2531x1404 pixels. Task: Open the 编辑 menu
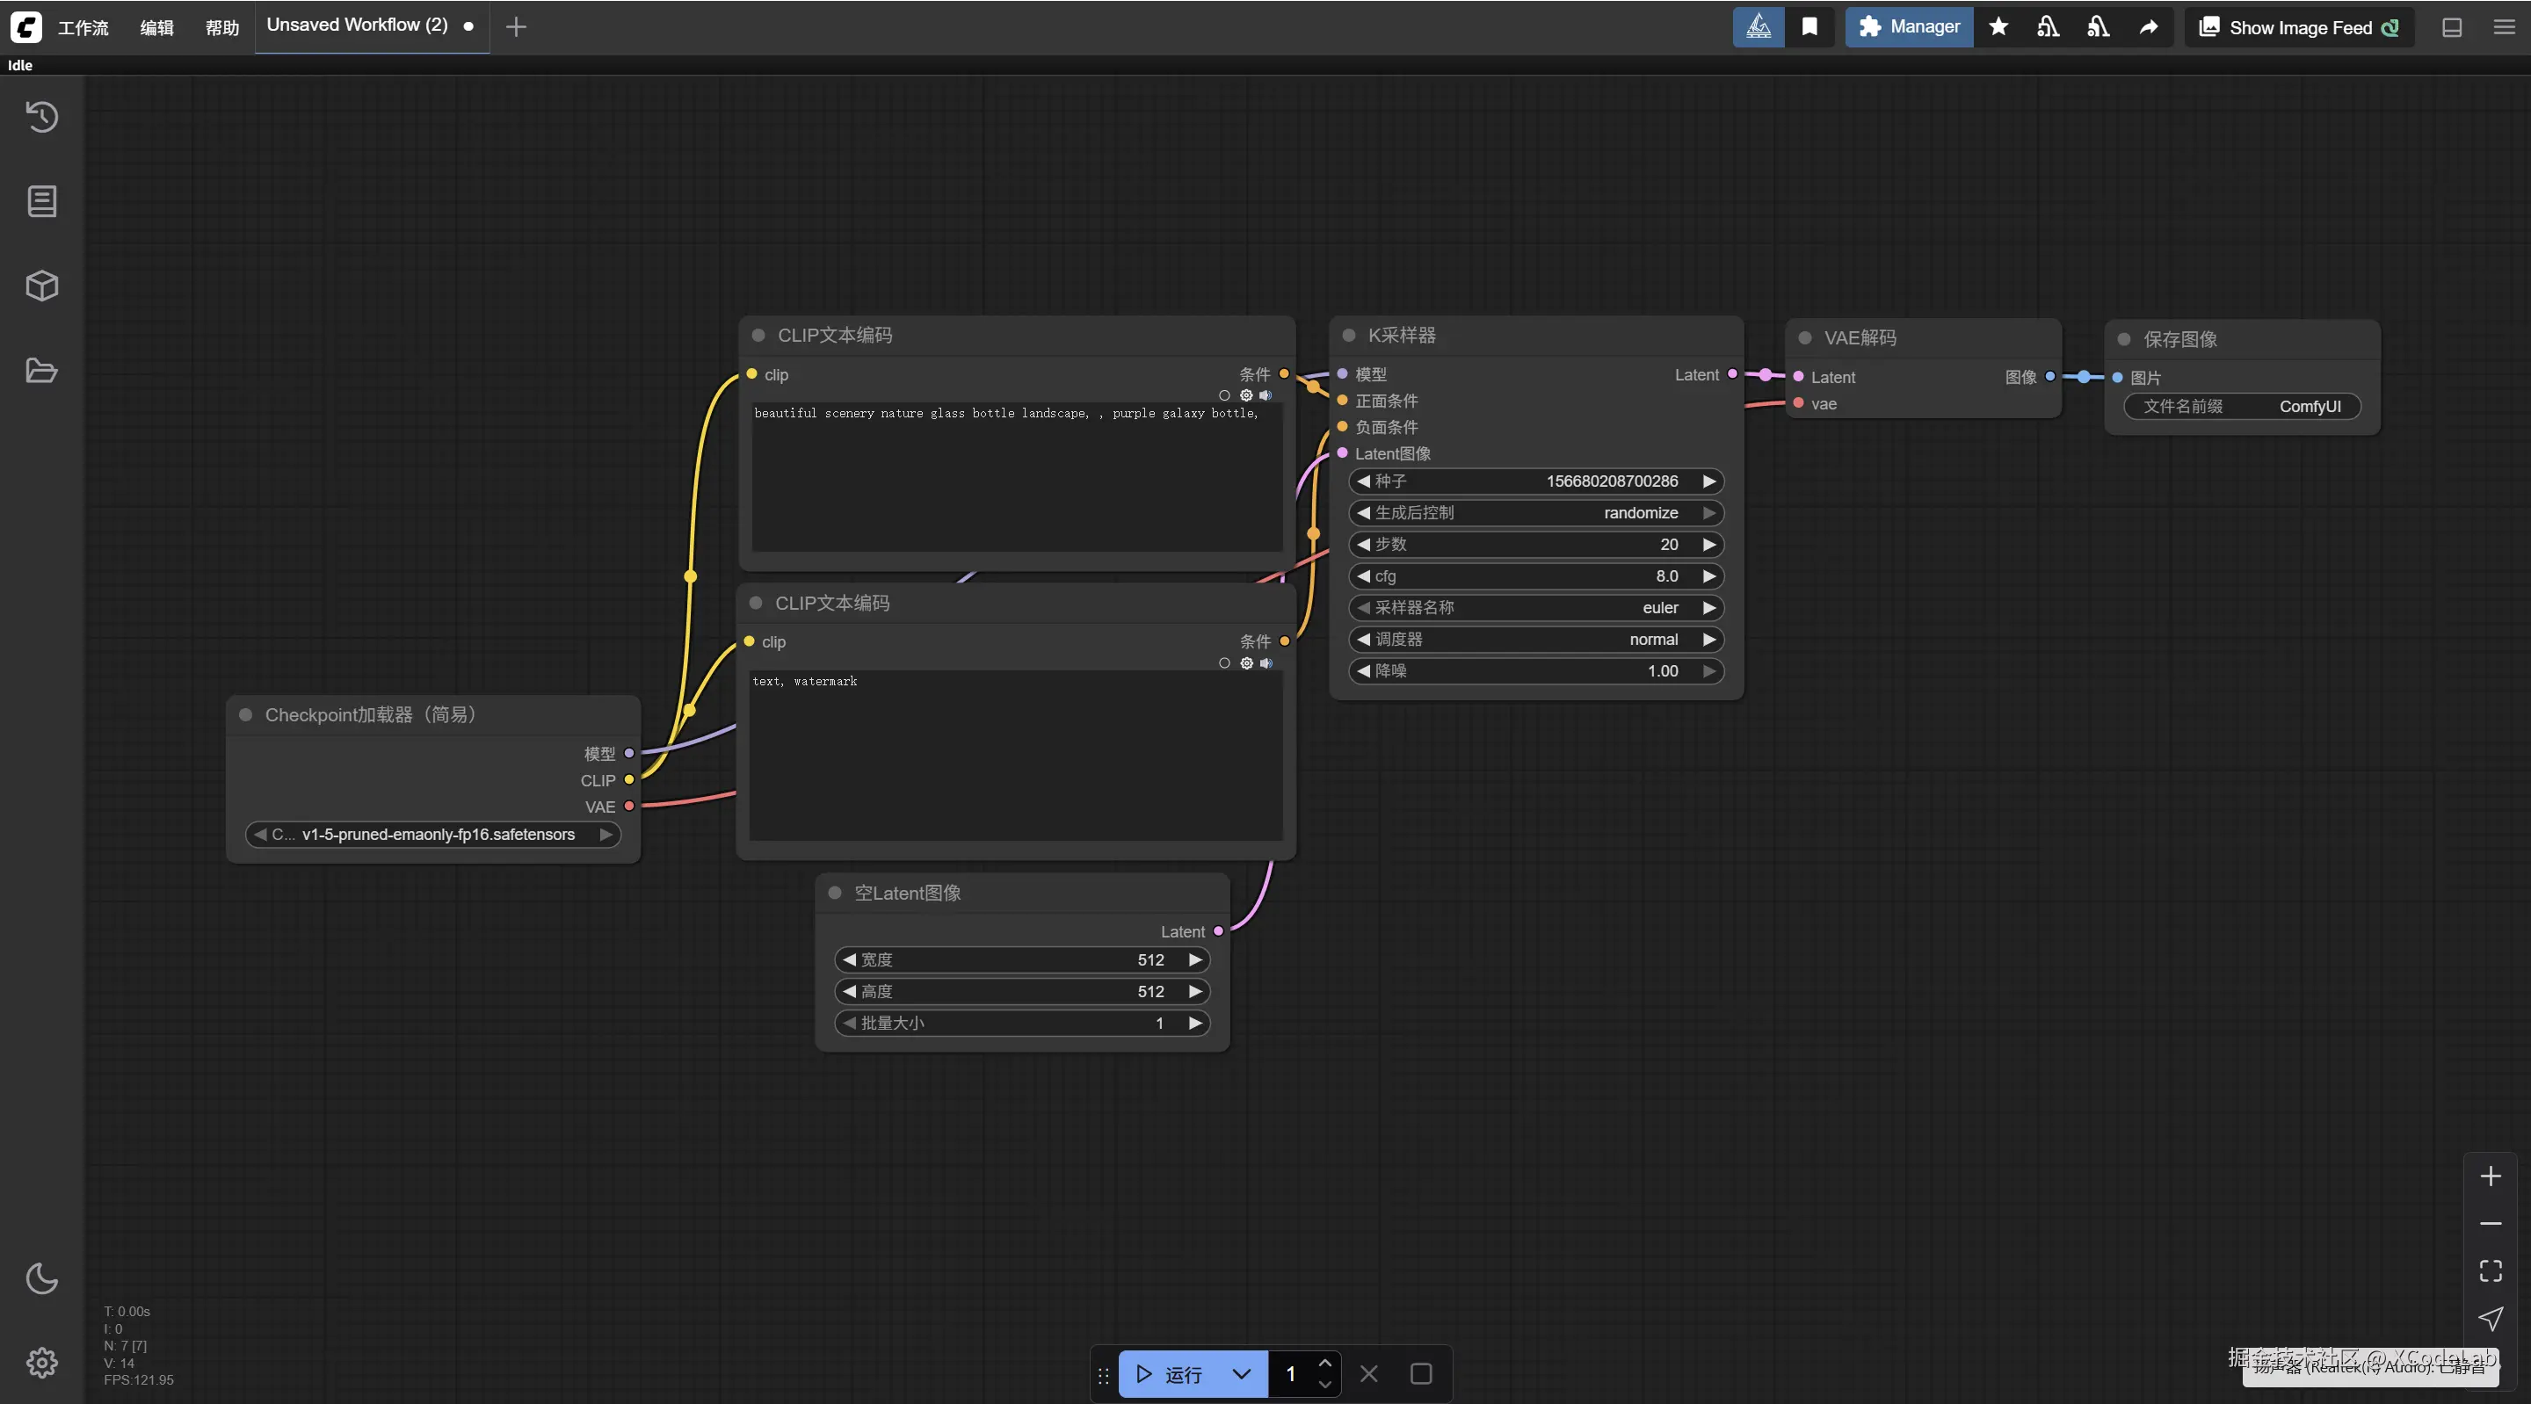pyautogui.click(x=156, y=26)
